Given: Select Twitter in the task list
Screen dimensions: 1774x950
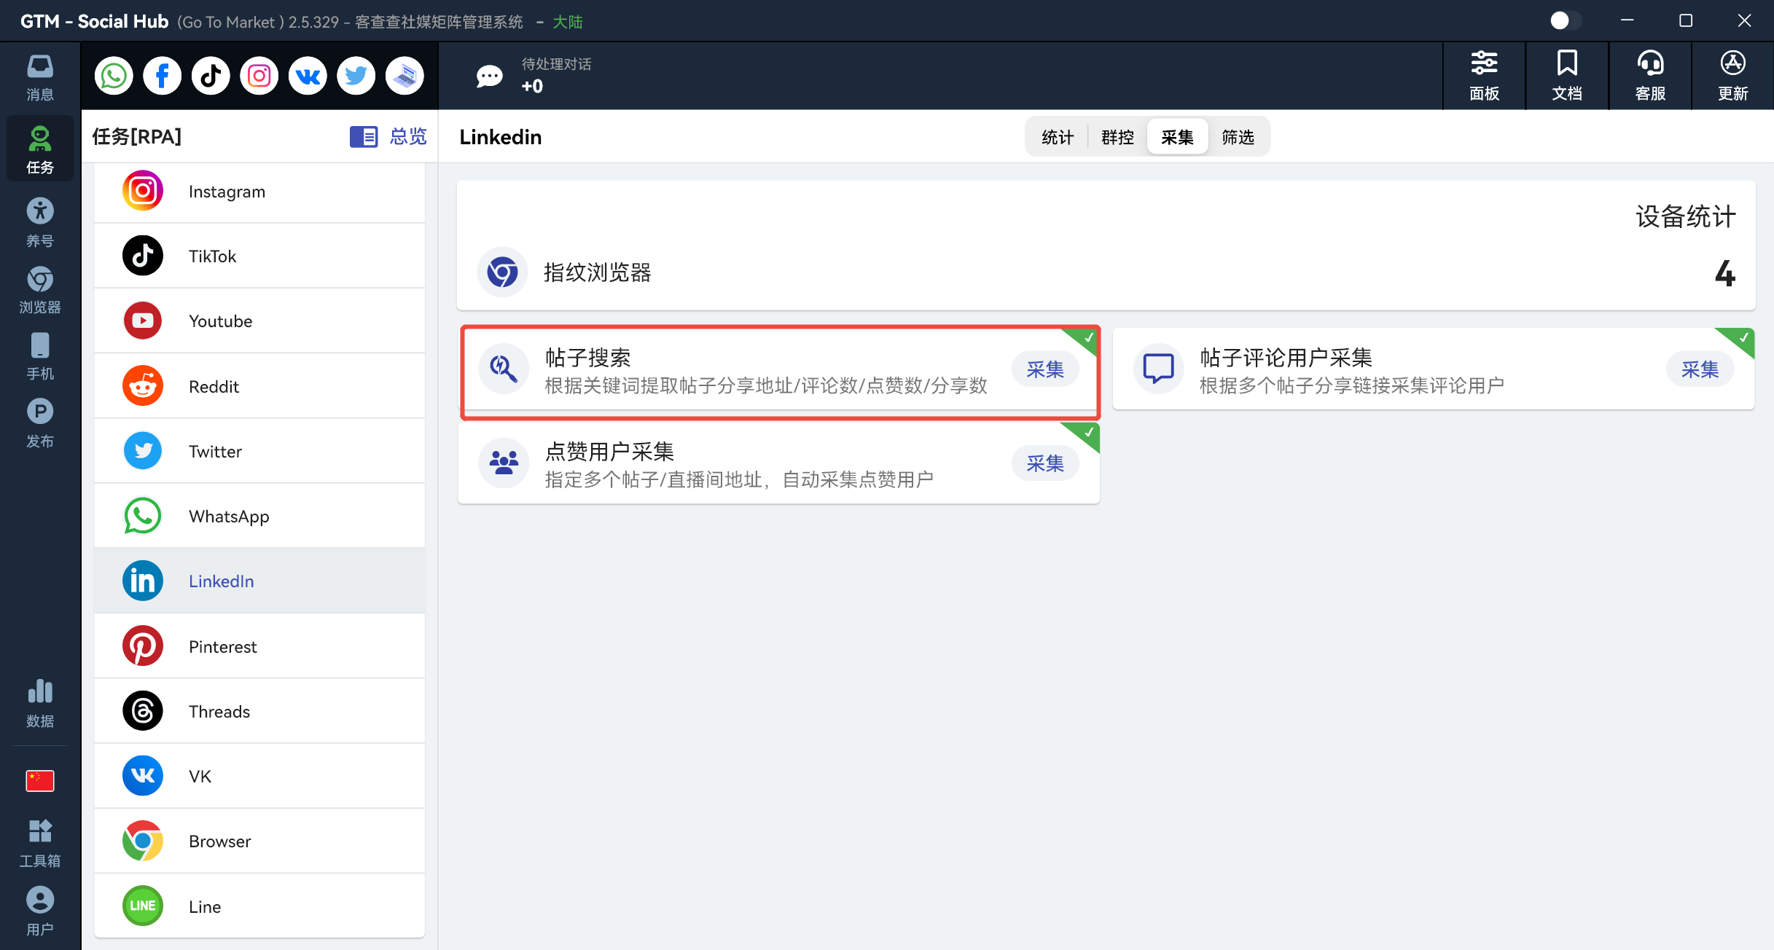Looking at the screenshot, I should coord(259,451).
